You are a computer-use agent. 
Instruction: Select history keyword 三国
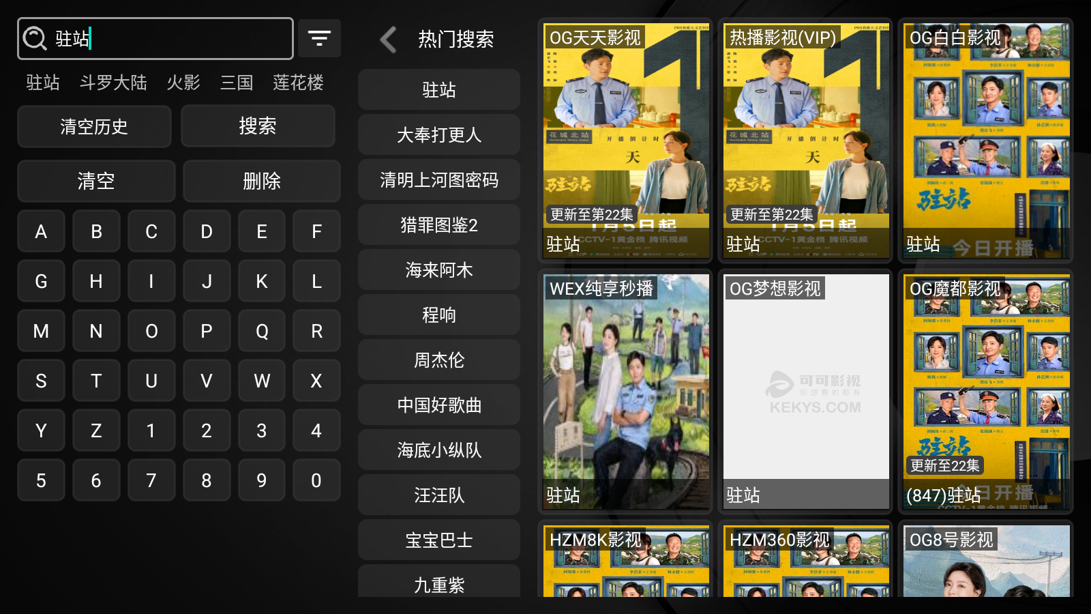point(237,83)
